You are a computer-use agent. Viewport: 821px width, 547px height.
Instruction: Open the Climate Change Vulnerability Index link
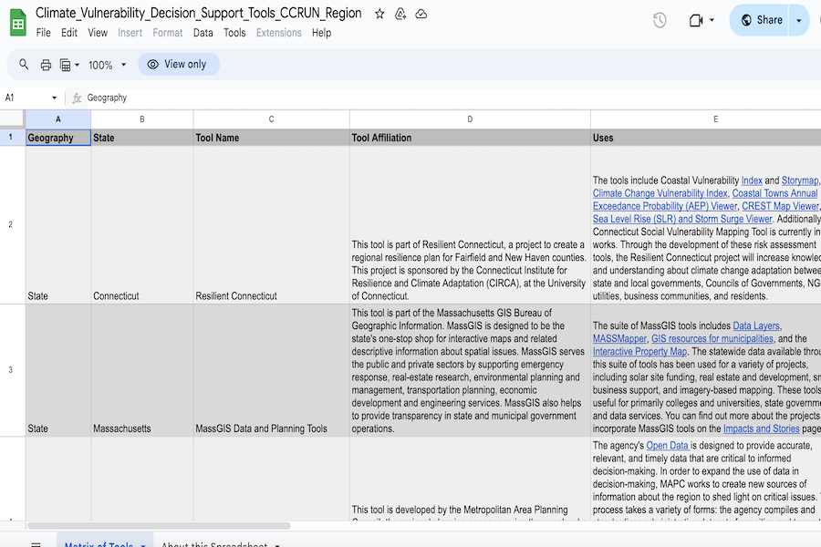click(660, 193)
